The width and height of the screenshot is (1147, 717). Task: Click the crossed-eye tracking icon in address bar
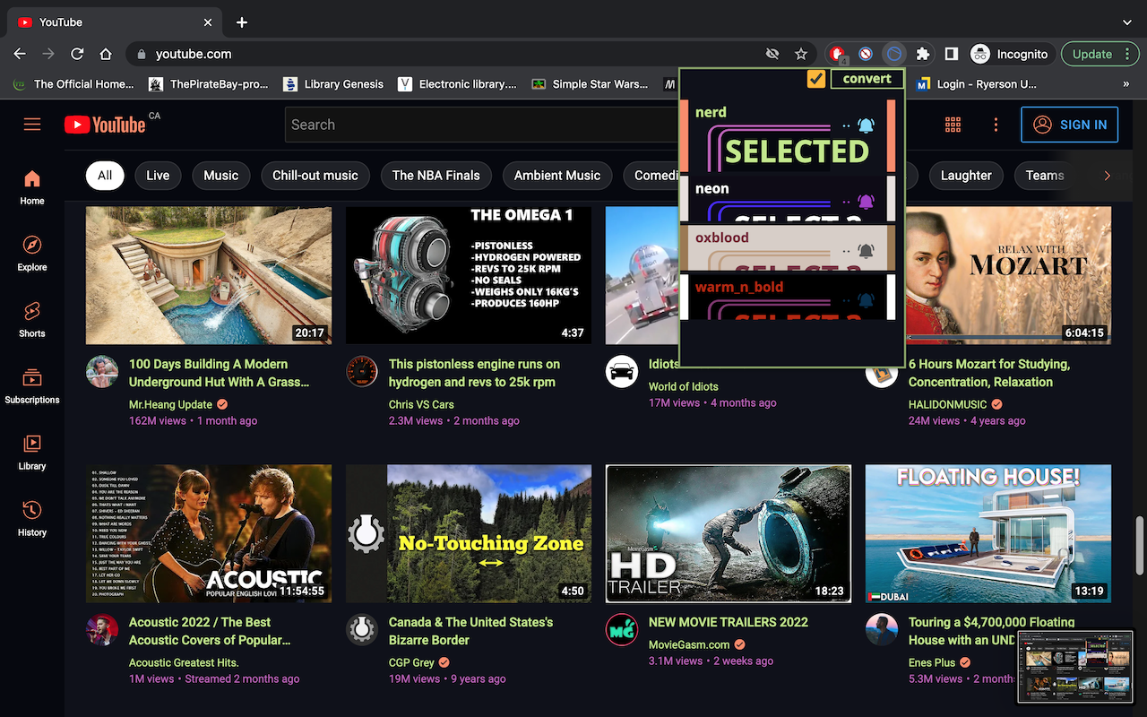click(772, 54)
